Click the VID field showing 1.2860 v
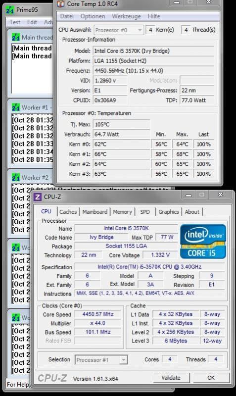This screenshot has height=396, width=236. (110, 81)
